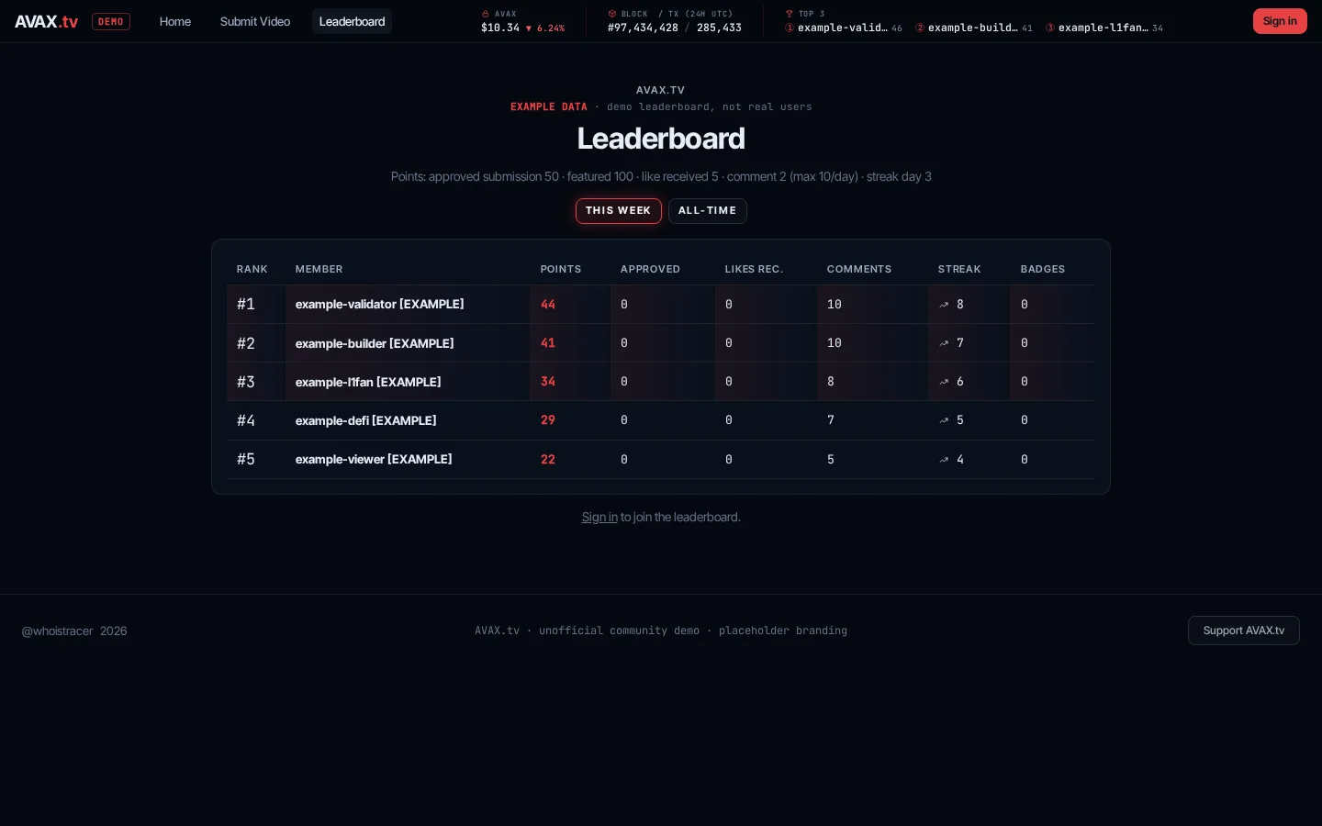Click block number #97,434,428
Viewport: 1322px width, 826px height.
(643, 28)
